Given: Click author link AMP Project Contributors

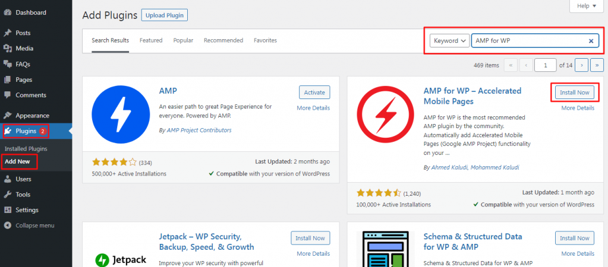Looking at the screenshot, I should (x=199, y=131).
